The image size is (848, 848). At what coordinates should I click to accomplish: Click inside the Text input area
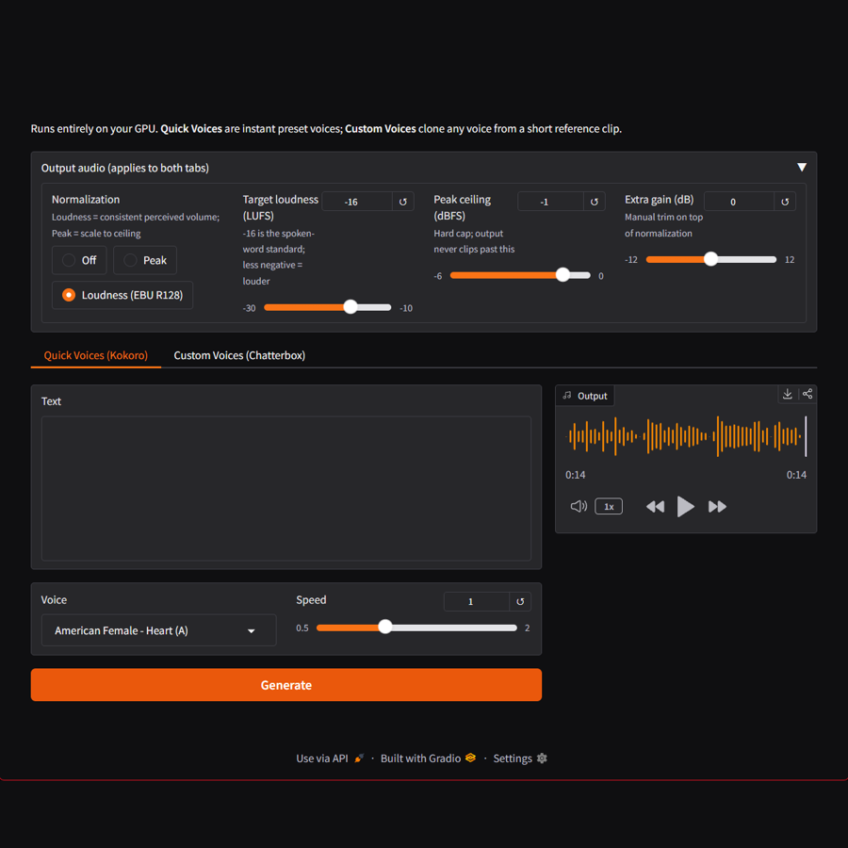click(286, 488)
